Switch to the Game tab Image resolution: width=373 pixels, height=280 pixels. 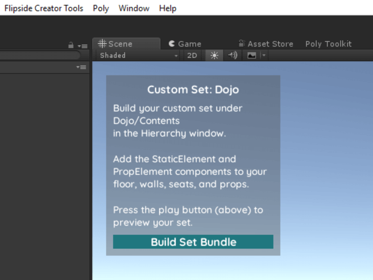pyautogui.click(x=185, y=44)
